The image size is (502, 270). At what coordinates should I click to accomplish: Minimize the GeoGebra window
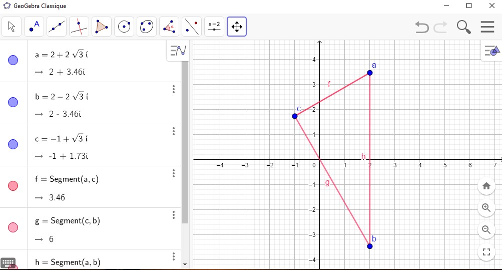tap(446, 6)
